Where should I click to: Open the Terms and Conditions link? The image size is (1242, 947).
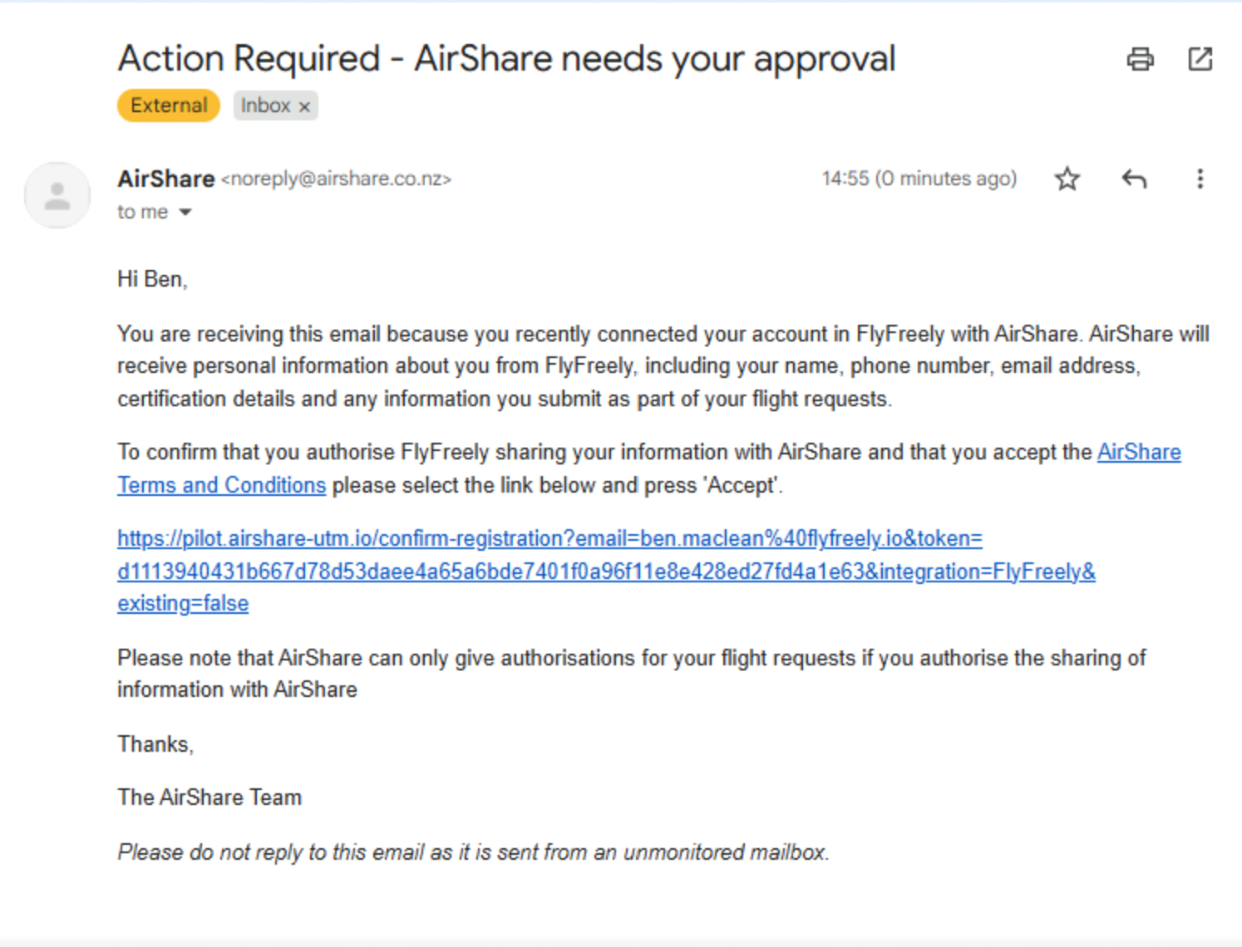(221, 485)
